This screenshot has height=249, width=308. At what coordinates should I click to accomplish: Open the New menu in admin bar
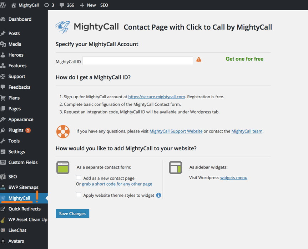coord(88,5)
